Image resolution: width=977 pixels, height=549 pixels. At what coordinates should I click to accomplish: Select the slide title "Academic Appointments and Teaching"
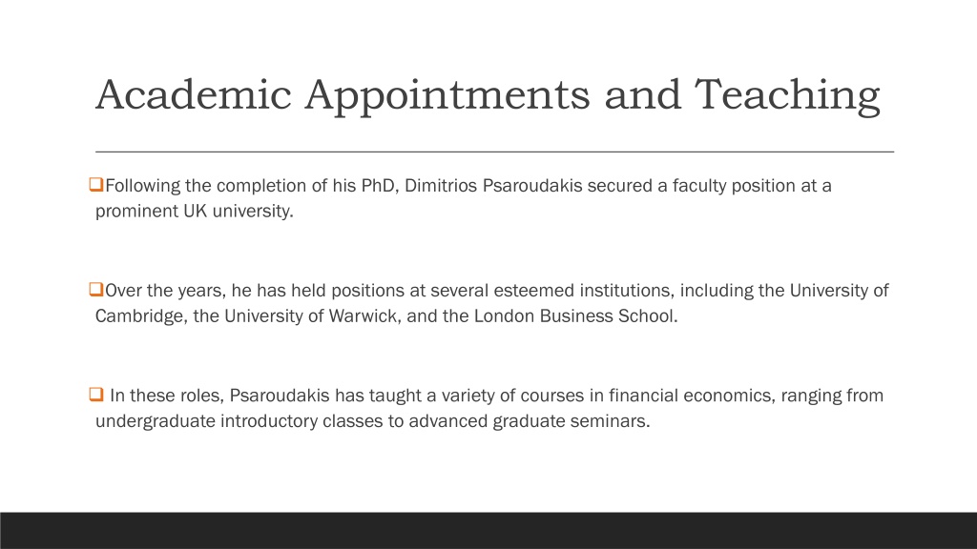[488, 95]
